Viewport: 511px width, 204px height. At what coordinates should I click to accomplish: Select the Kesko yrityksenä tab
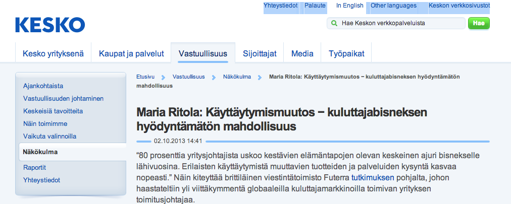[x=53, y=53]
